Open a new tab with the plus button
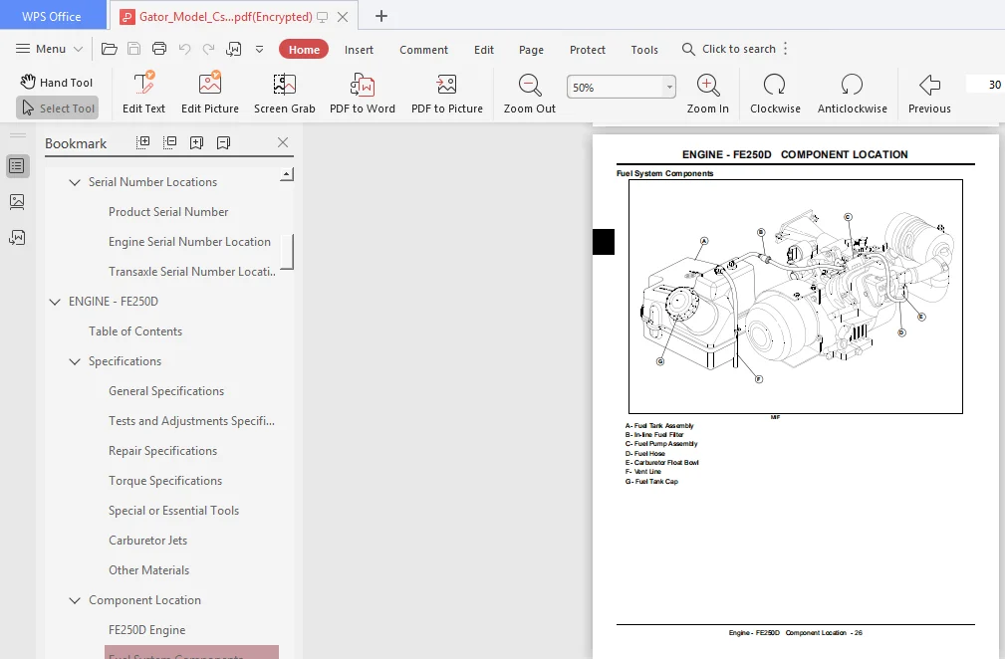 [x=381, y=16]
